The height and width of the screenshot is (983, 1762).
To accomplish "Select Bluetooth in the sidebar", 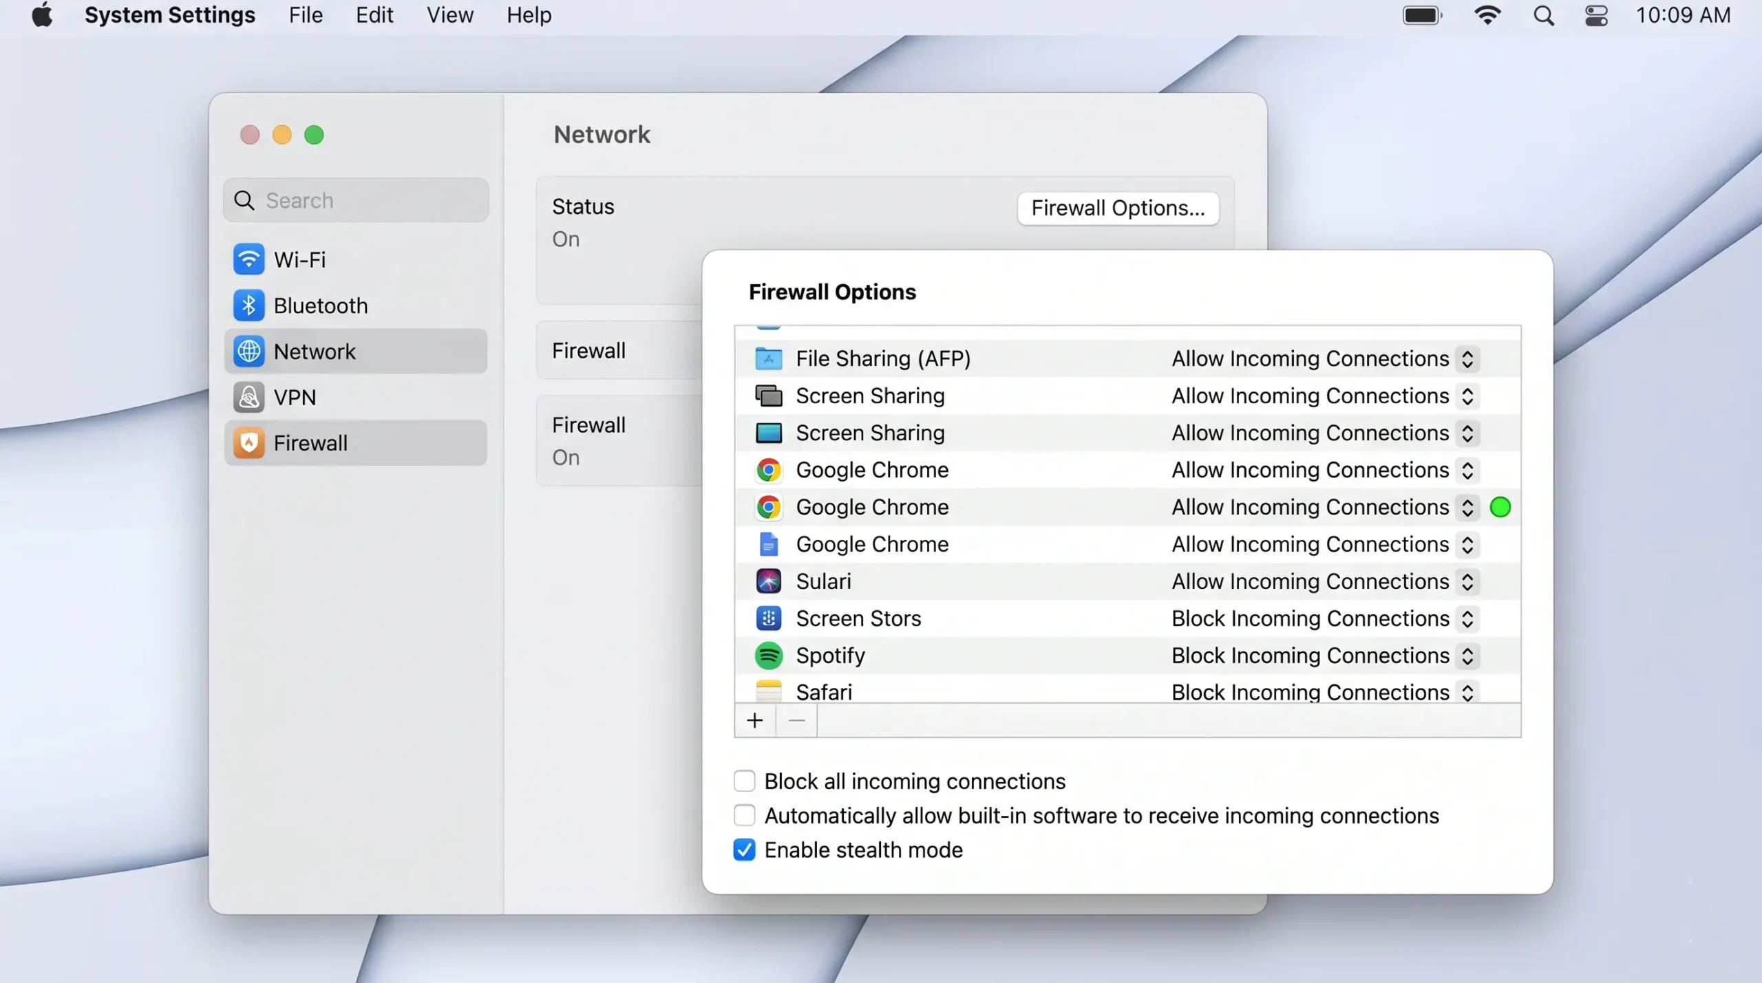I will [x=356, y=305].
